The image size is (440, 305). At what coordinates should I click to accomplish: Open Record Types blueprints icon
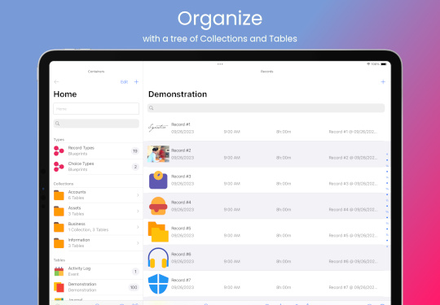tap(59, 150)
